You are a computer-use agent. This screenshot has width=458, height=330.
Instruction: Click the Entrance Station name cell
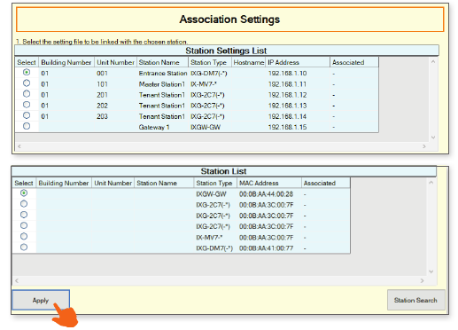point(163,74)
